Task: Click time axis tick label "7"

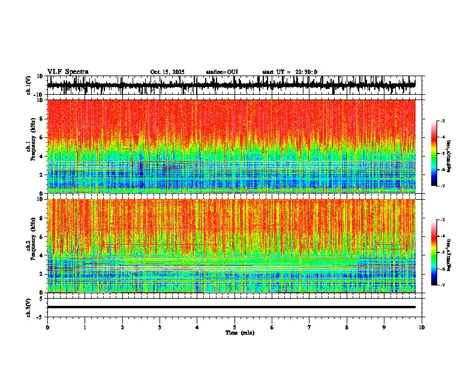Action: coord(309,327)
